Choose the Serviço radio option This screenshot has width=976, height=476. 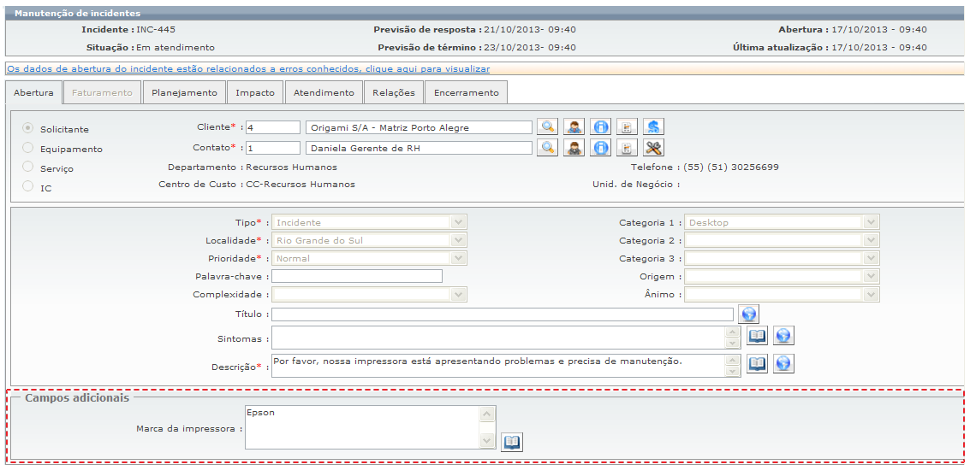[28, 167]
